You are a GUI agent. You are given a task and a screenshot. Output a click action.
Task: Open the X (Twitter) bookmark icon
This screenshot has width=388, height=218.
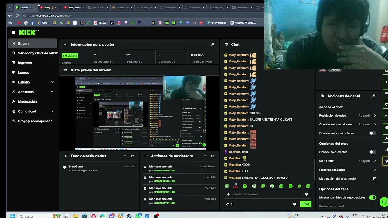tap(82, 23)
